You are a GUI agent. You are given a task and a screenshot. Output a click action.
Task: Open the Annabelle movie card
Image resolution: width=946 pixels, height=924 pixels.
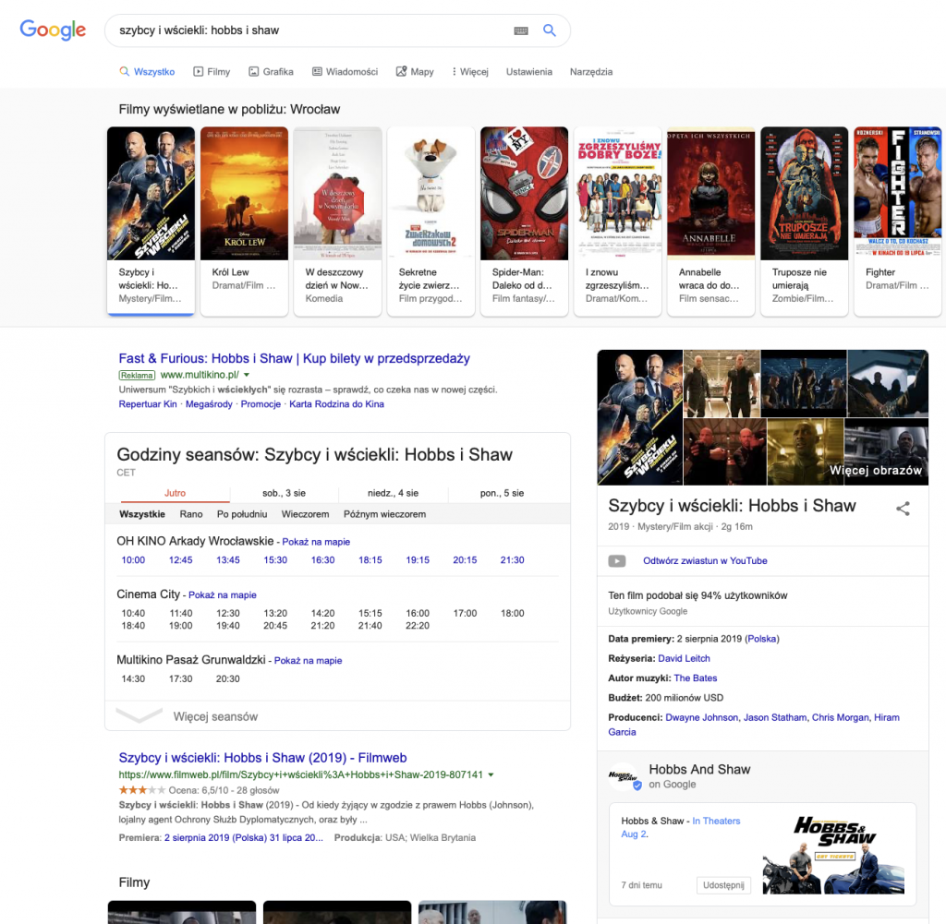coord(710,221)
